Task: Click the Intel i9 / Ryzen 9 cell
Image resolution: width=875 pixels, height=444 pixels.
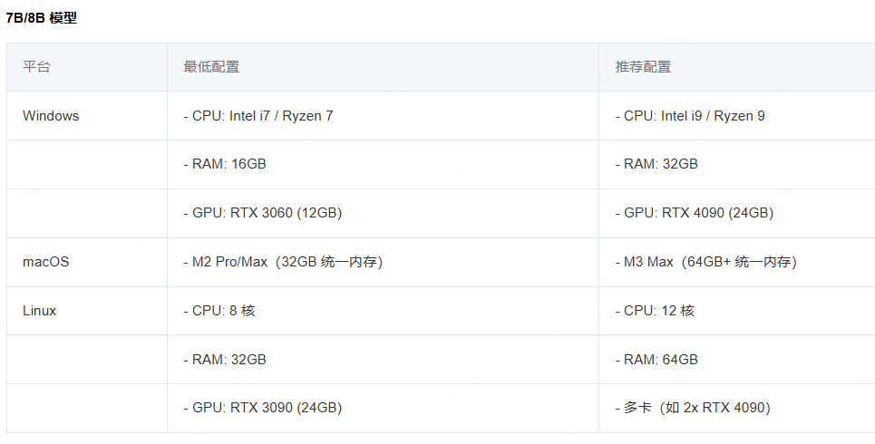Action: point(690,116)
